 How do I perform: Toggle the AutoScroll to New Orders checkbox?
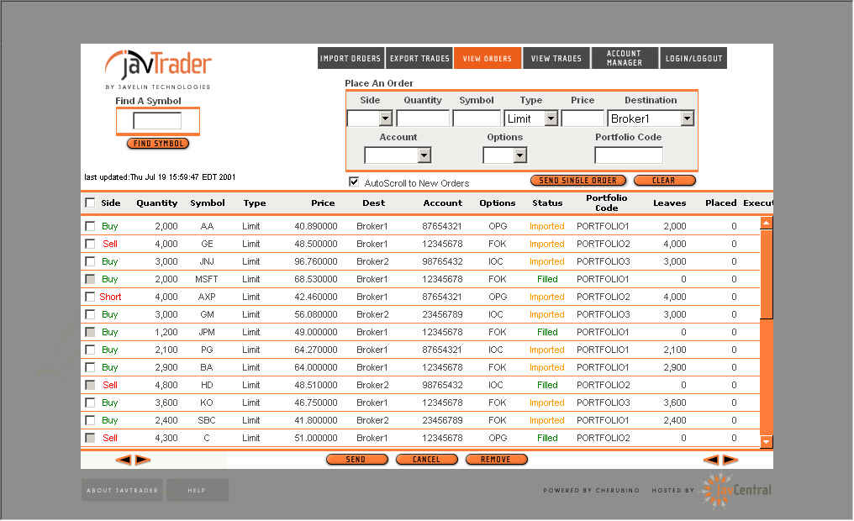(x=354, y=182)
